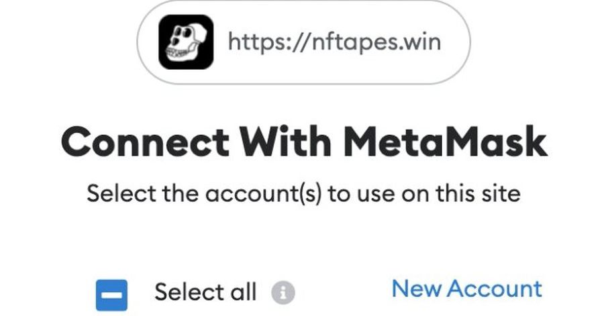Click the ape skull site icon
Viewport: 604px width, 316px height.
click(186, 42)
